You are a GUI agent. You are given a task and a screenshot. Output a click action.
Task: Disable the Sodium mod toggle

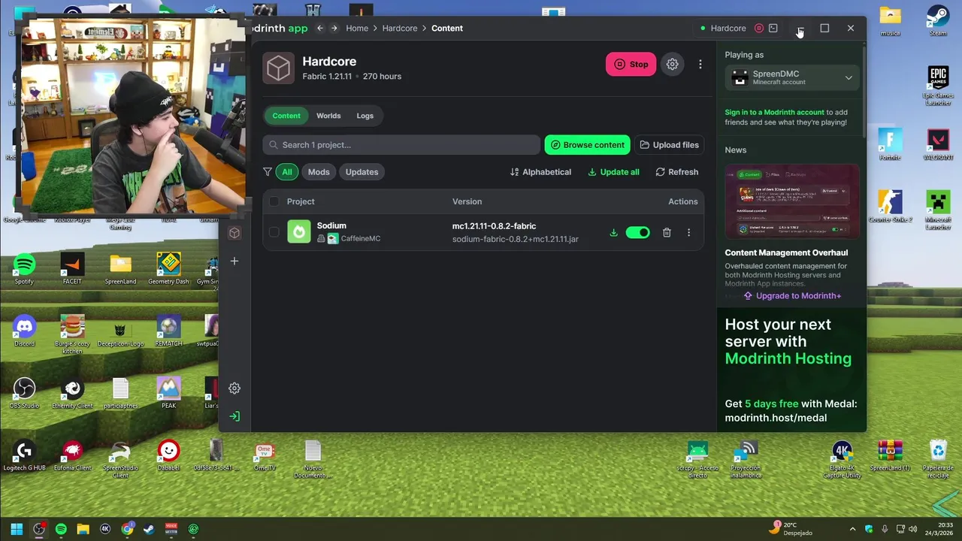(637, 232)
